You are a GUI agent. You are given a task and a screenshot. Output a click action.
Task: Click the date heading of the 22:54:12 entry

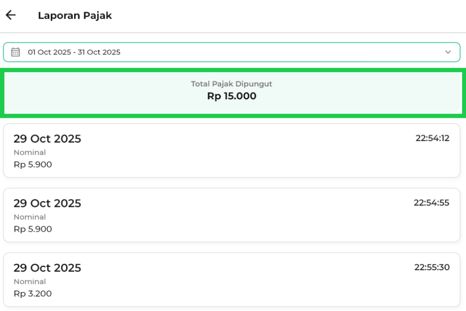(47, 139)
